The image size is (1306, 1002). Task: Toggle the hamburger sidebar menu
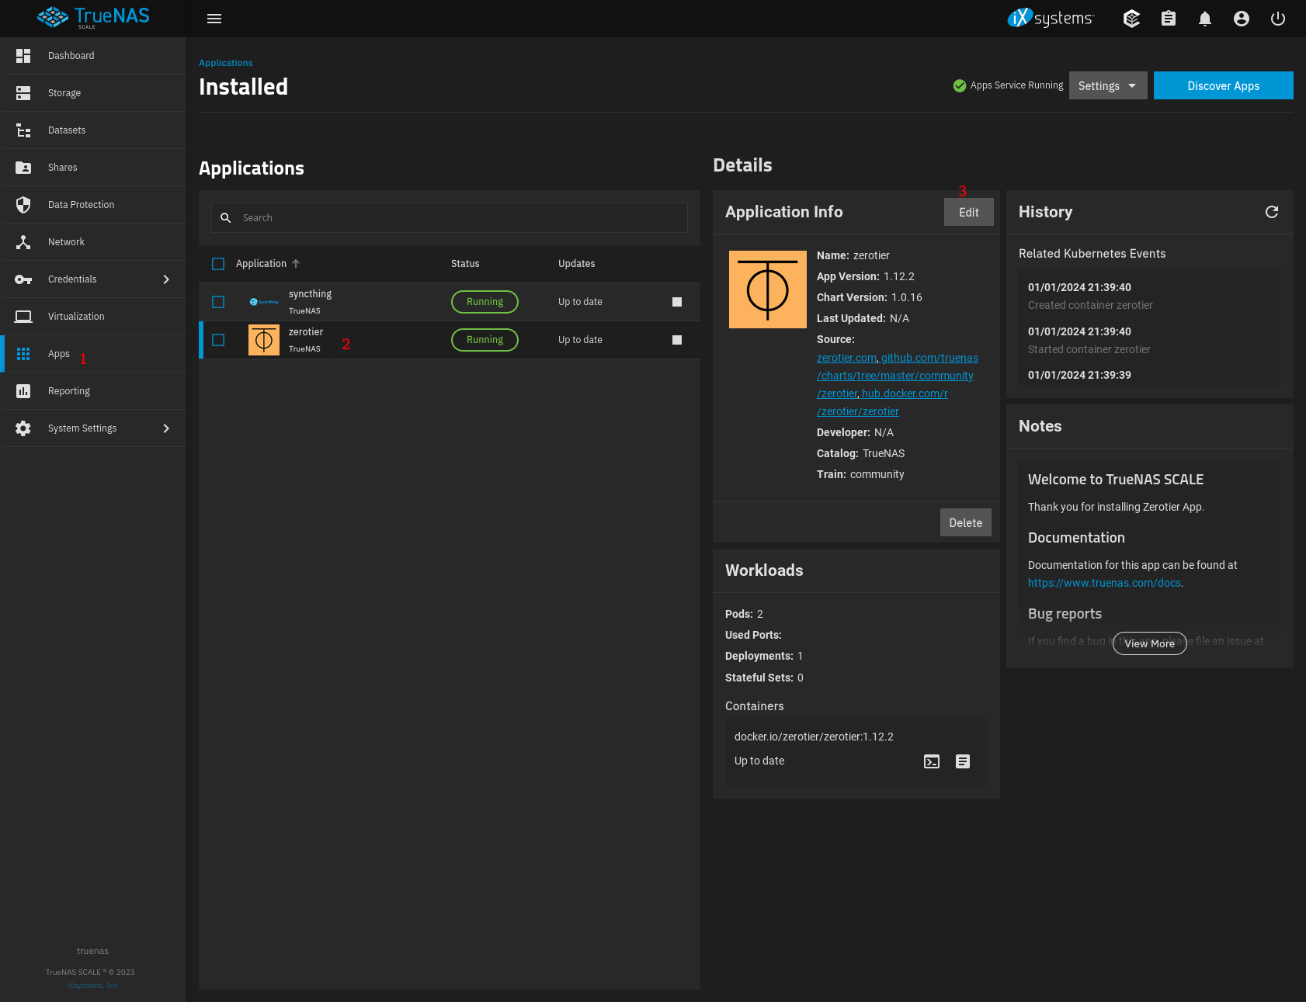214,19
